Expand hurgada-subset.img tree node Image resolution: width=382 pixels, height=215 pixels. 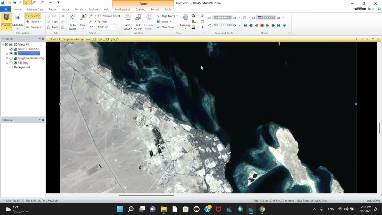point(7,58)
